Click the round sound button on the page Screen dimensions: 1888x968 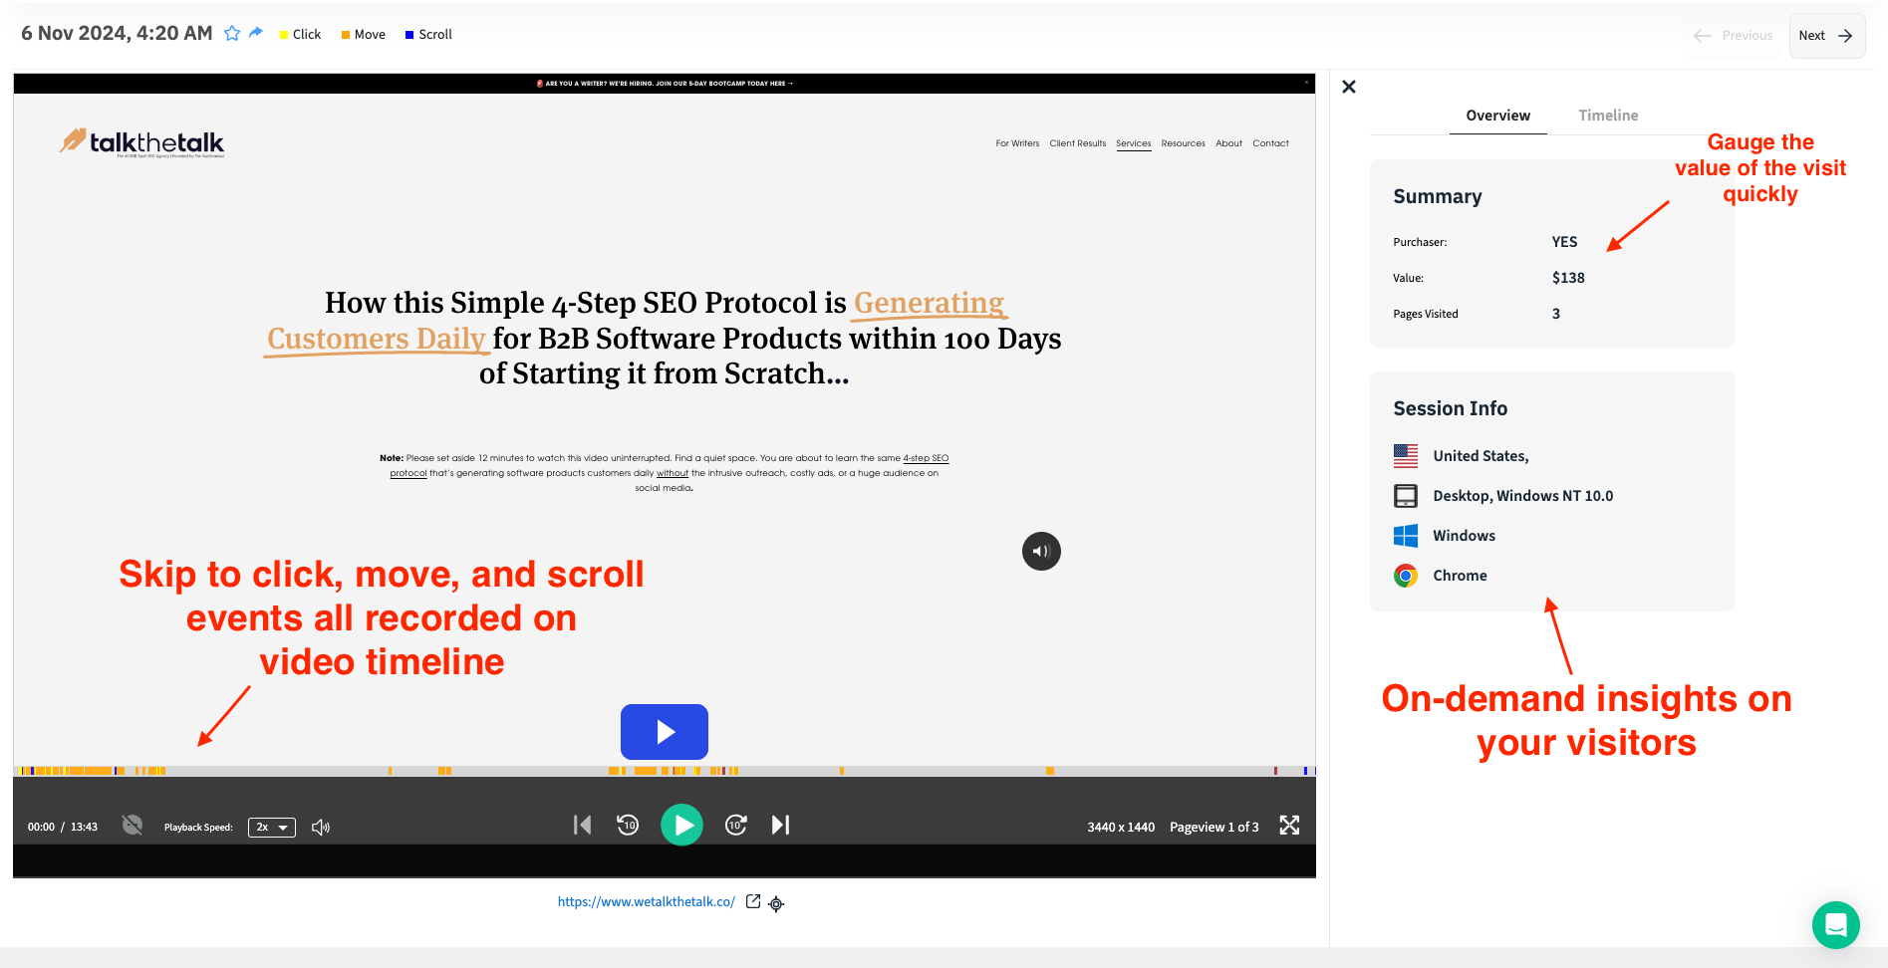click(x=1041, y=551)
